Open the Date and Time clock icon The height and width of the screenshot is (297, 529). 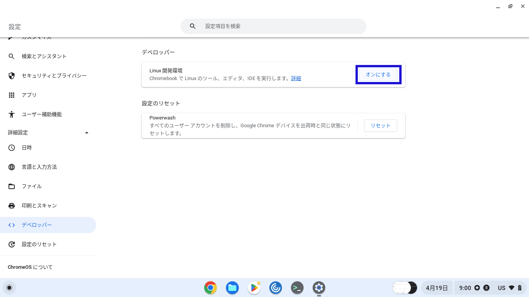click(12, 148)
